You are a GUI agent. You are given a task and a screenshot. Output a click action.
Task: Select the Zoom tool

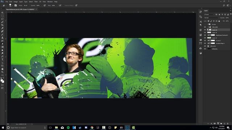[3, 72]
